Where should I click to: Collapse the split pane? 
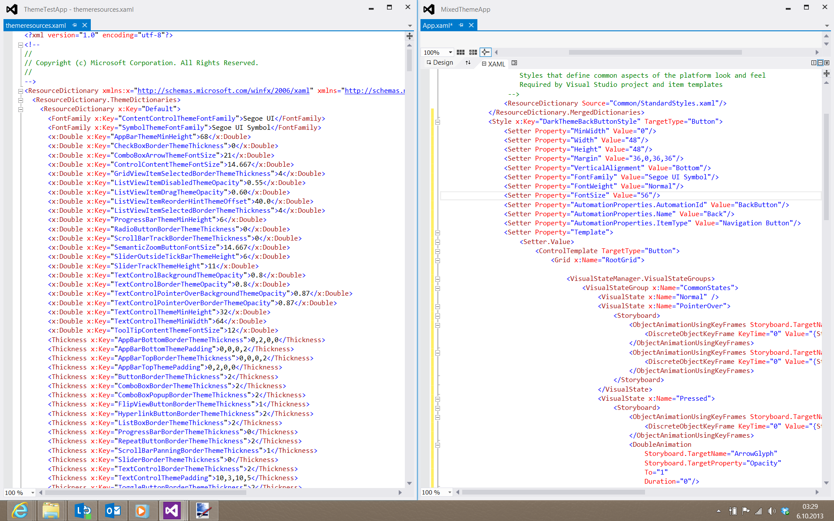[827, 63]
